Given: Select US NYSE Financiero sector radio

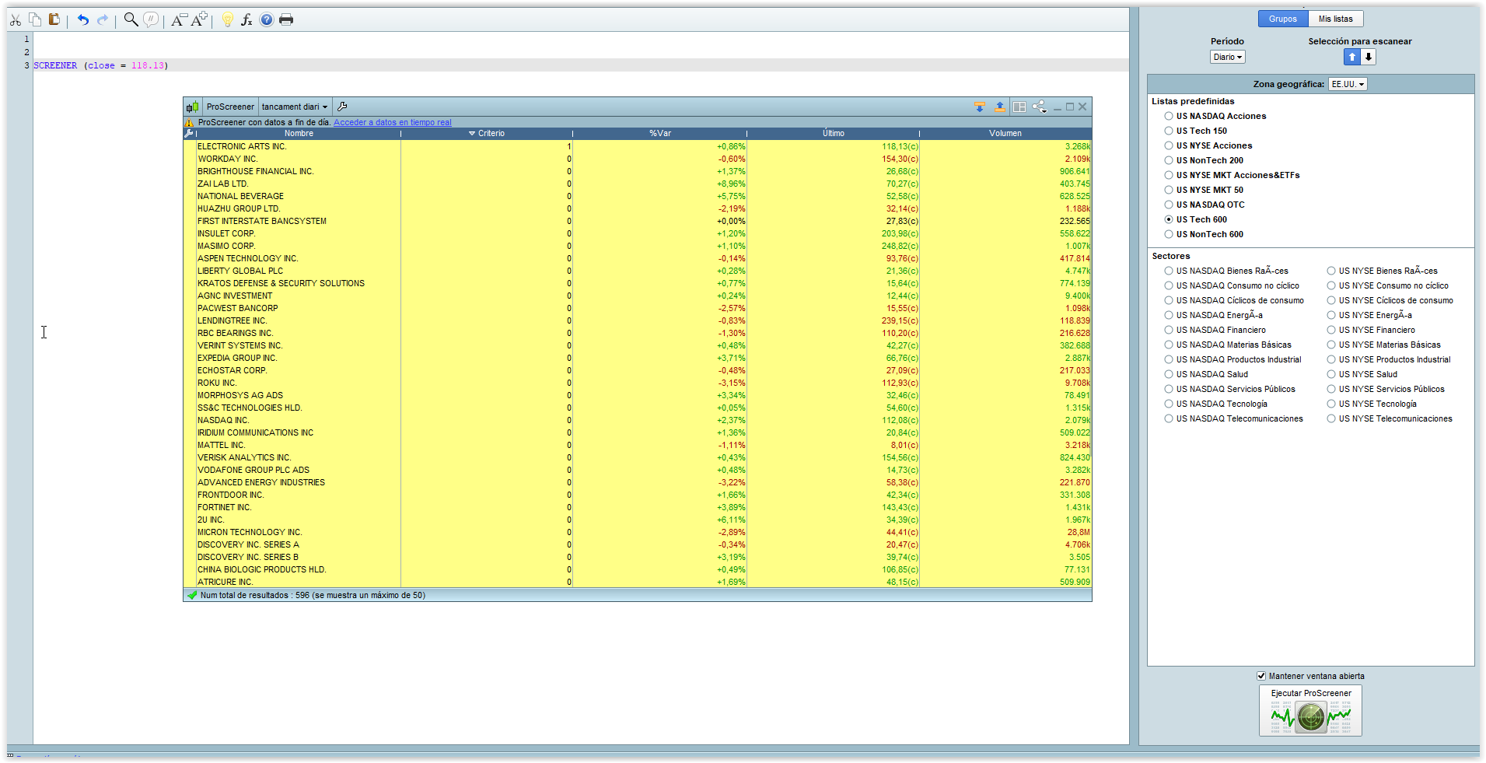Looking at the screenshot, I should click(1331, 330).
